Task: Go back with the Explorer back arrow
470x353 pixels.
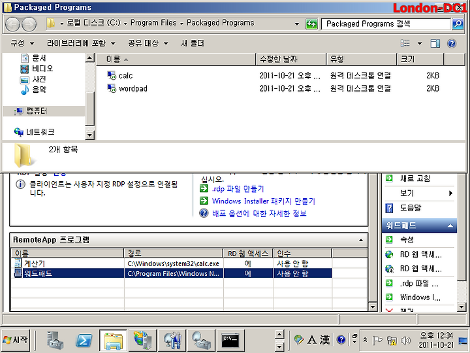Action: [x=12, y=24]
